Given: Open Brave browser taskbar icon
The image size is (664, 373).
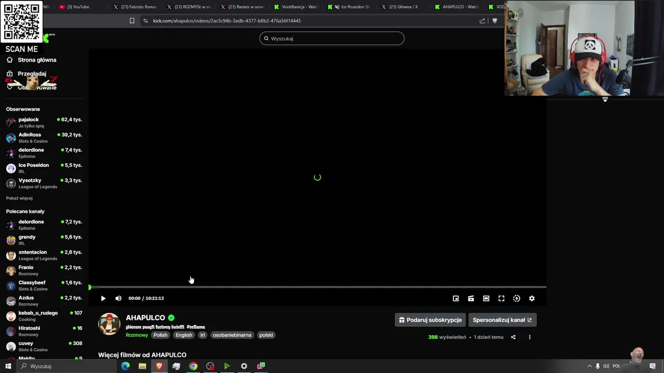Looking at the screenshot, I should 159,366.
